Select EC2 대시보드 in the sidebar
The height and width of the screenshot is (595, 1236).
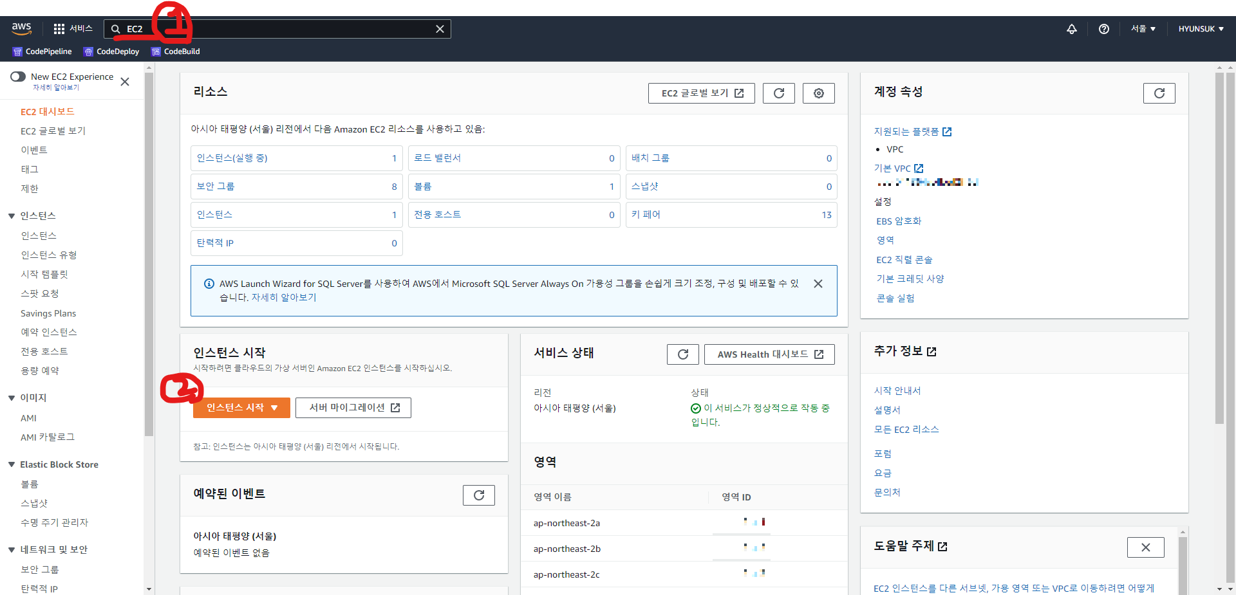48,111
